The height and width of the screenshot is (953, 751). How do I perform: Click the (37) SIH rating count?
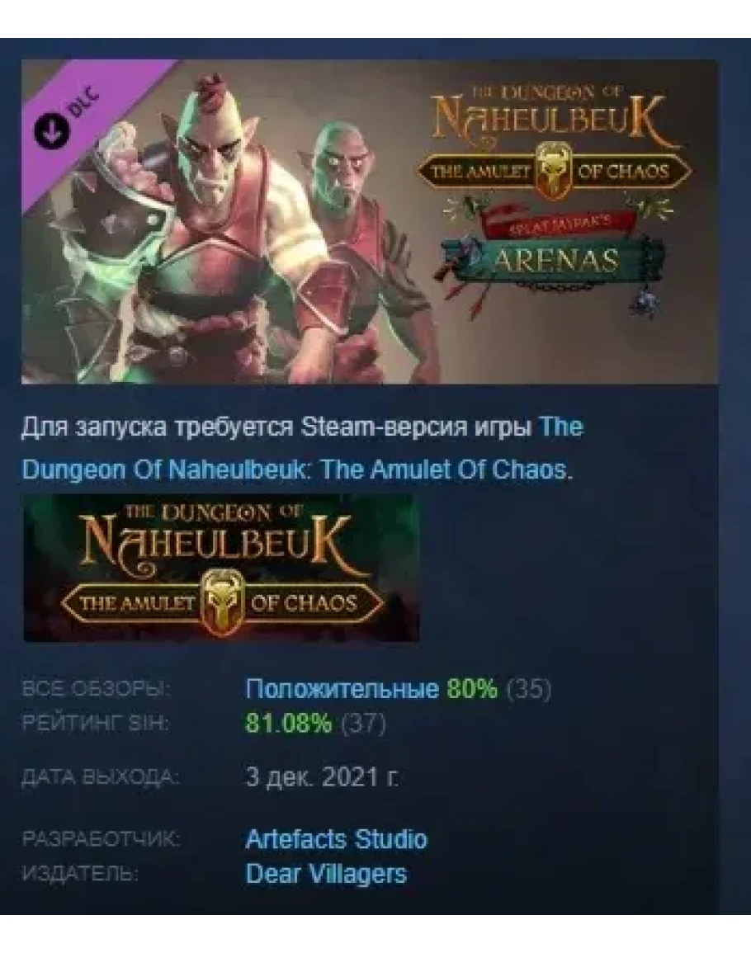click(364, 724)
